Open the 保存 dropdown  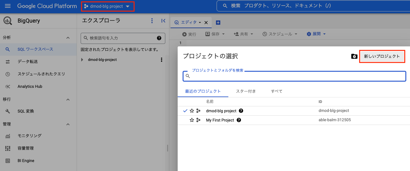[215, 34]
